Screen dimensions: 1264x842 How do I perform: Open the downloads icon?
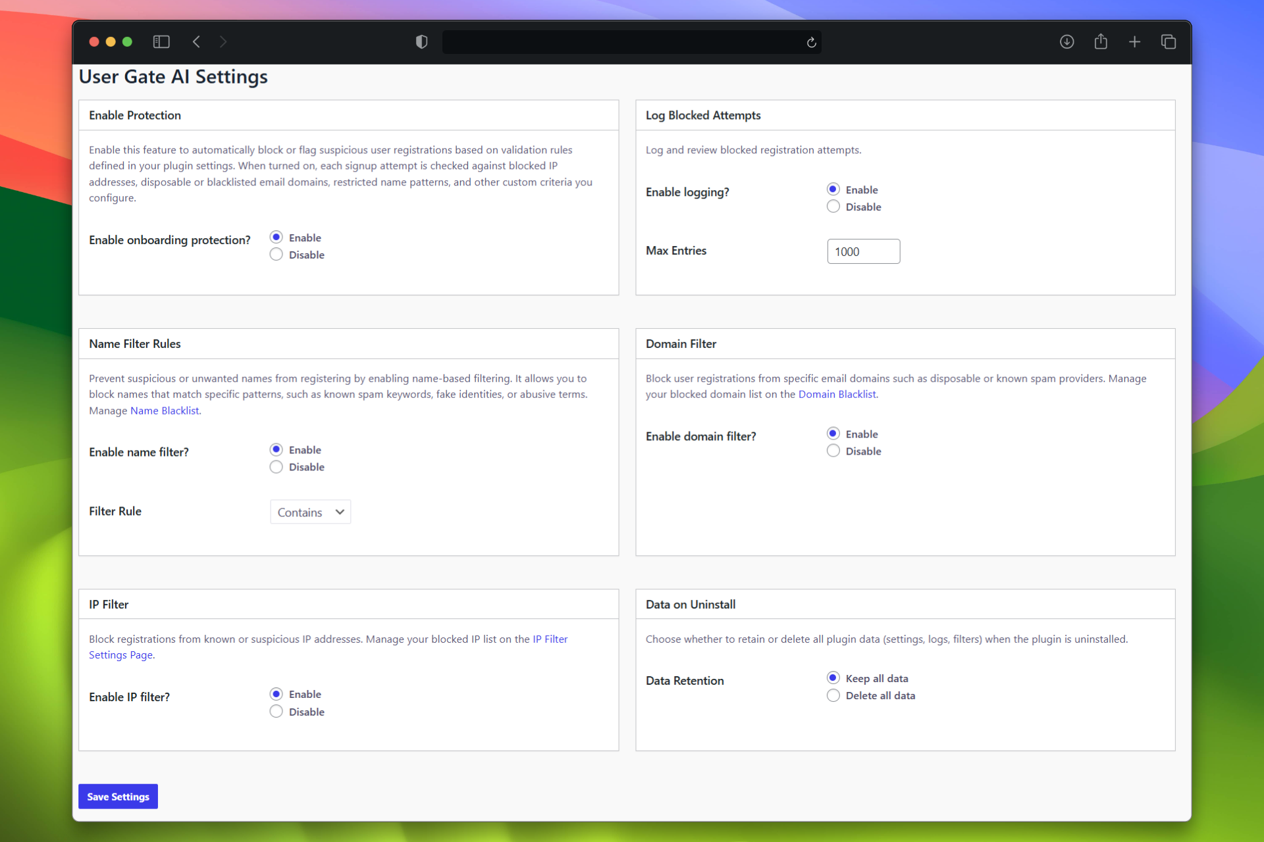[x=1066, y=42]
